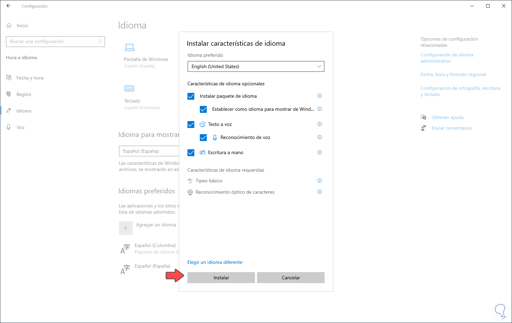Maximize the Configuración window
Screen dimensions: 512x323
click(x=488, y=6)
